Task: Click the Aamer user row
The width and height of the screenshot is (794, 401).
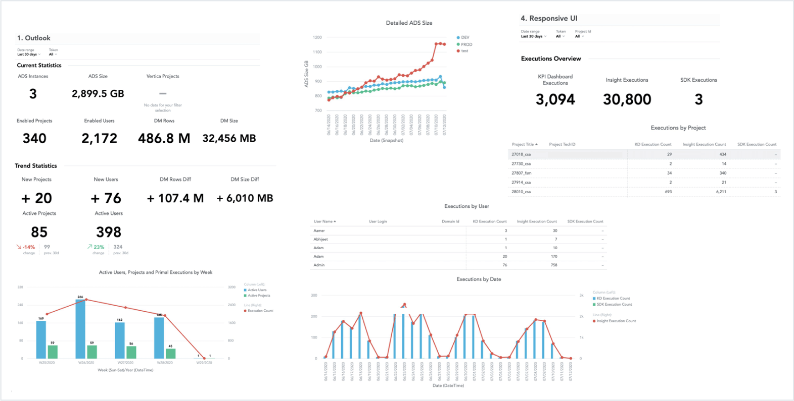Action: [458, 231]
